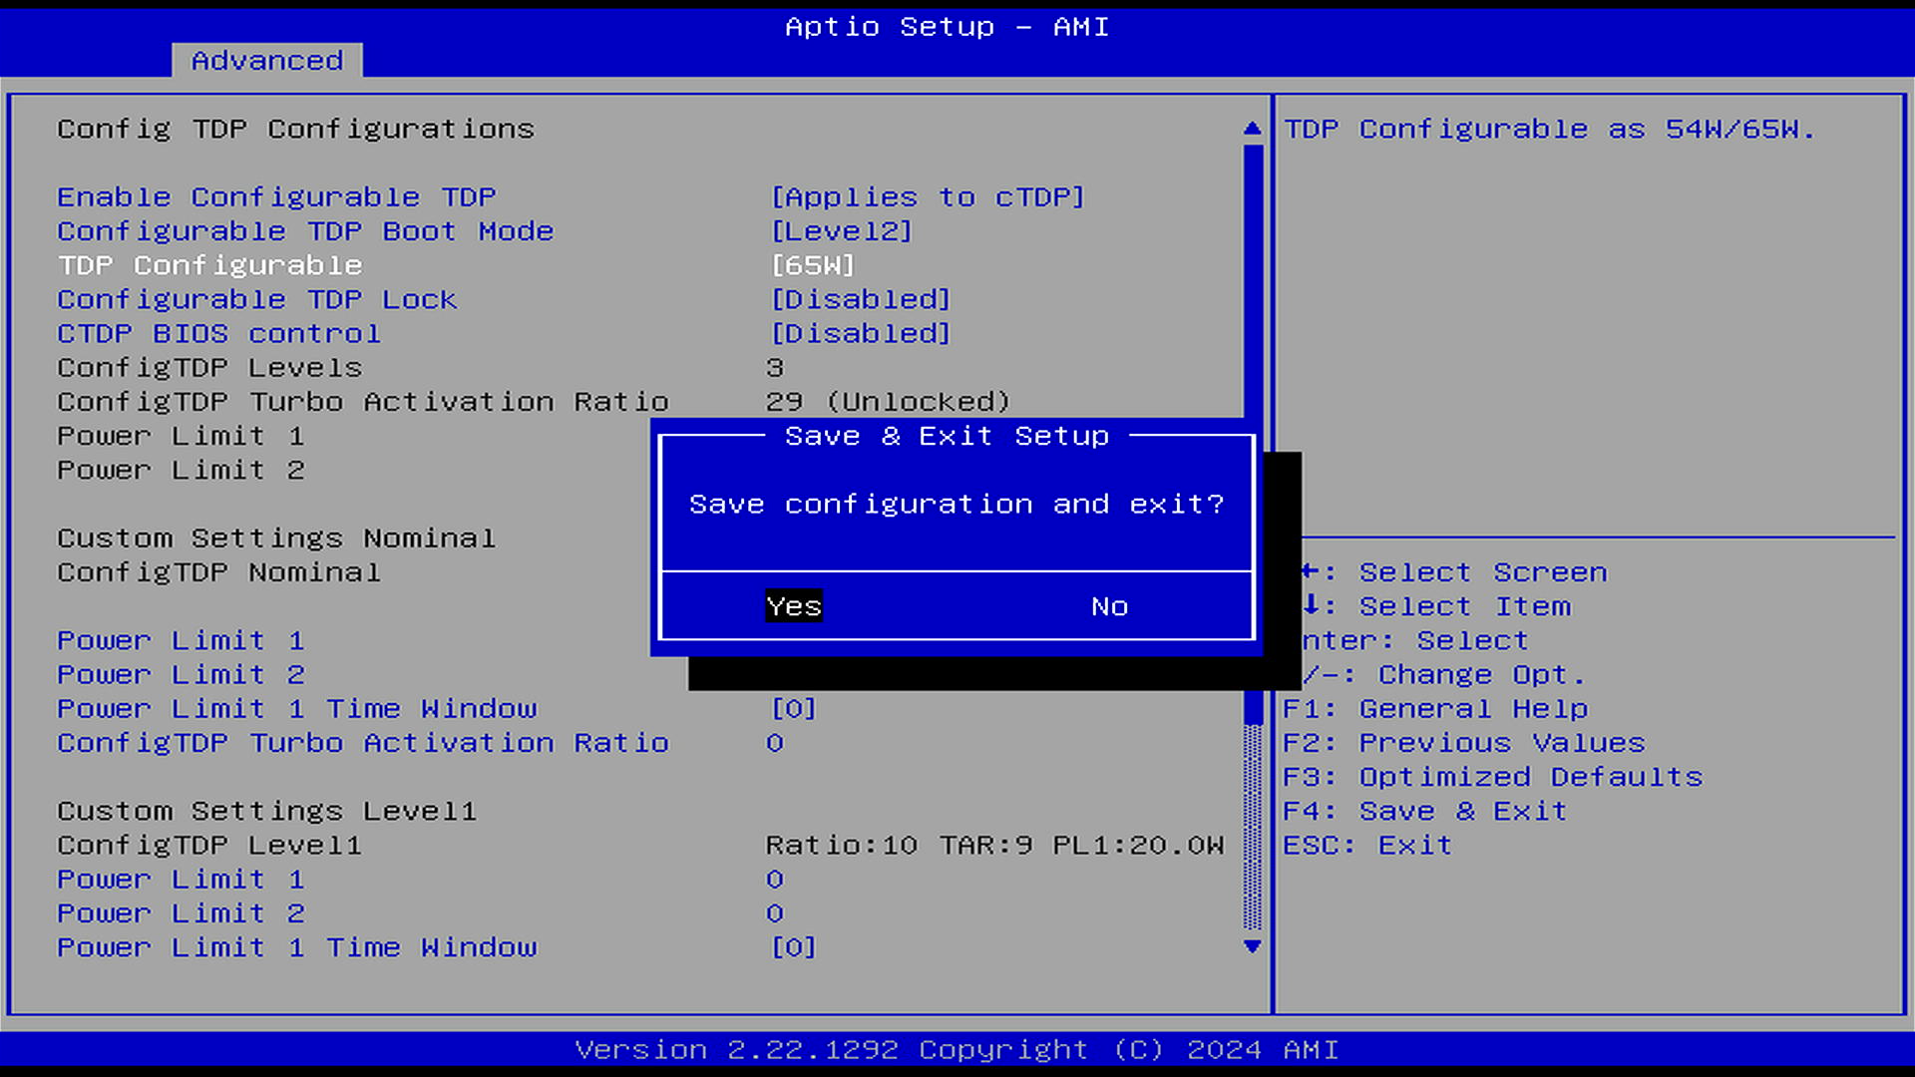Select Level1 Power Limit 1 entry
The height and width of the screenshot is (1077, 1915).
tap(181, 880)
